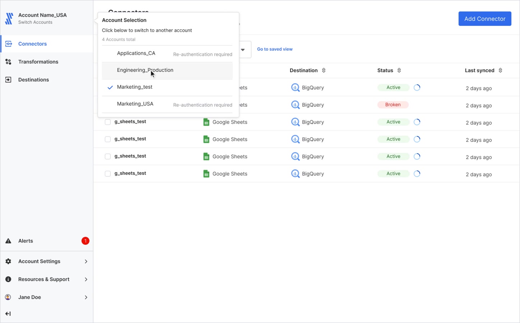520x323 pixels.
Task: Select the Marketing_USA account
Action: coord(167,104)
